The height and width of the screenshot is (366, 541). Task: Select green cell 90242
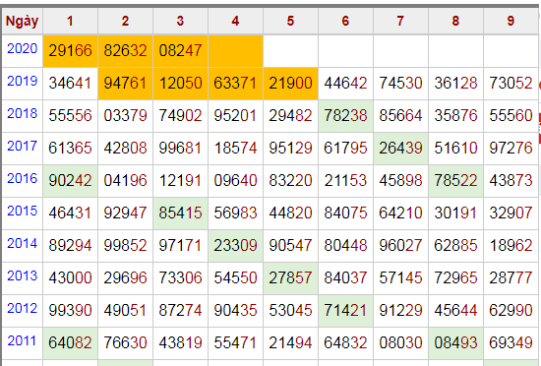70,180
